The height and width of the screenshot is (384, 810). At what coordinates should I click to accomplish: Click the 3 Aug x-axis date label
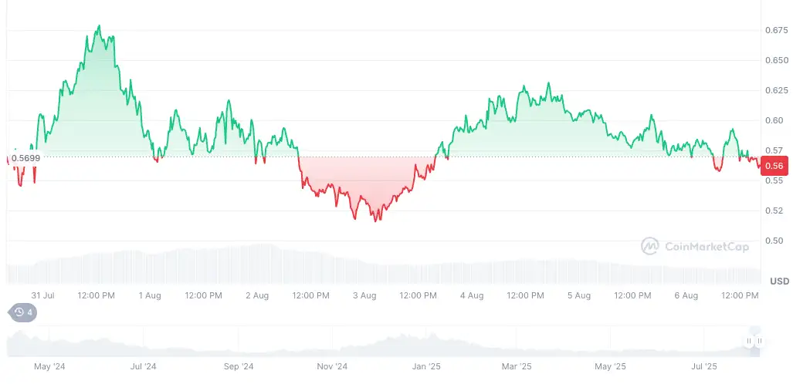[x=364, y=295]
